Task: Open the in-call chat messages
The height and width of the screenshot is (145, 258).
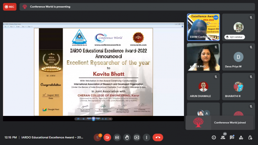Action: tap(232, 137)
